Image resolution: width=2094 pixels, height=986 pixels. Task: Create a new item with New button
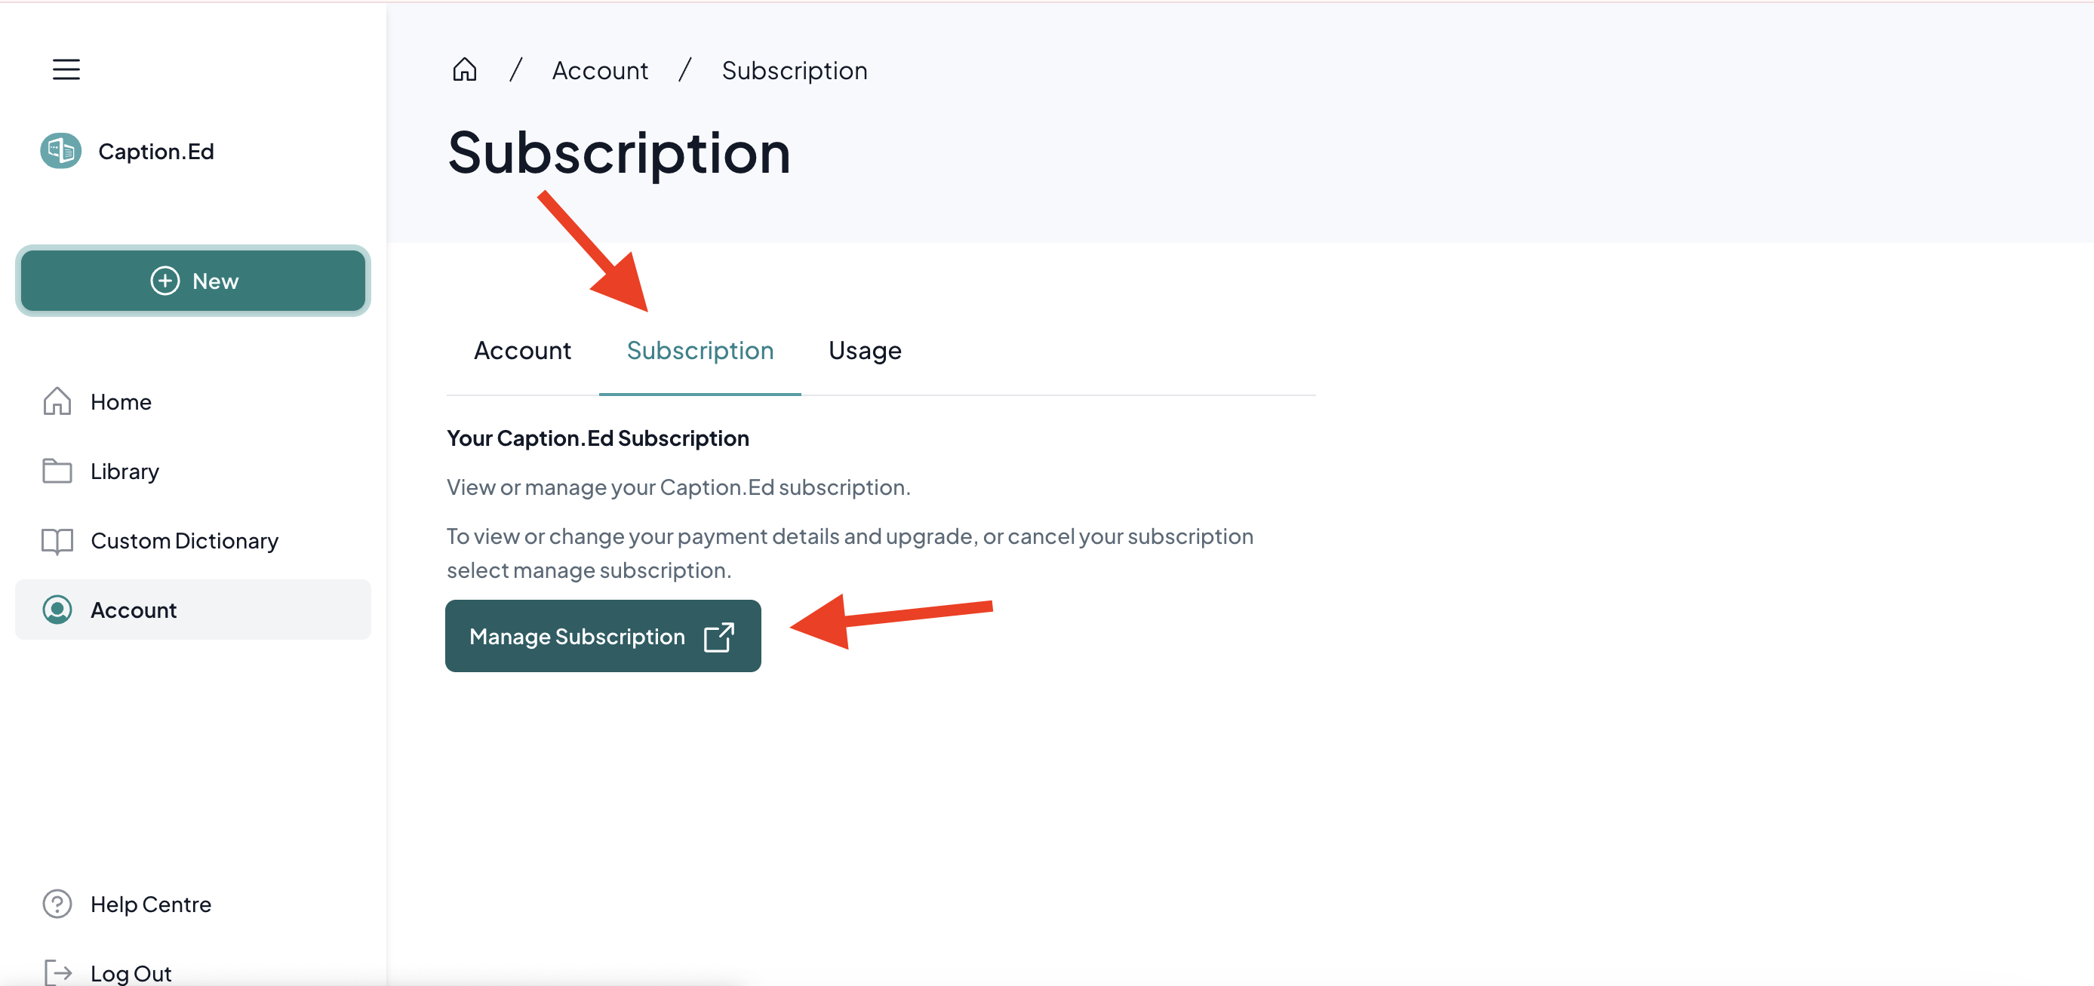point(192,281)
